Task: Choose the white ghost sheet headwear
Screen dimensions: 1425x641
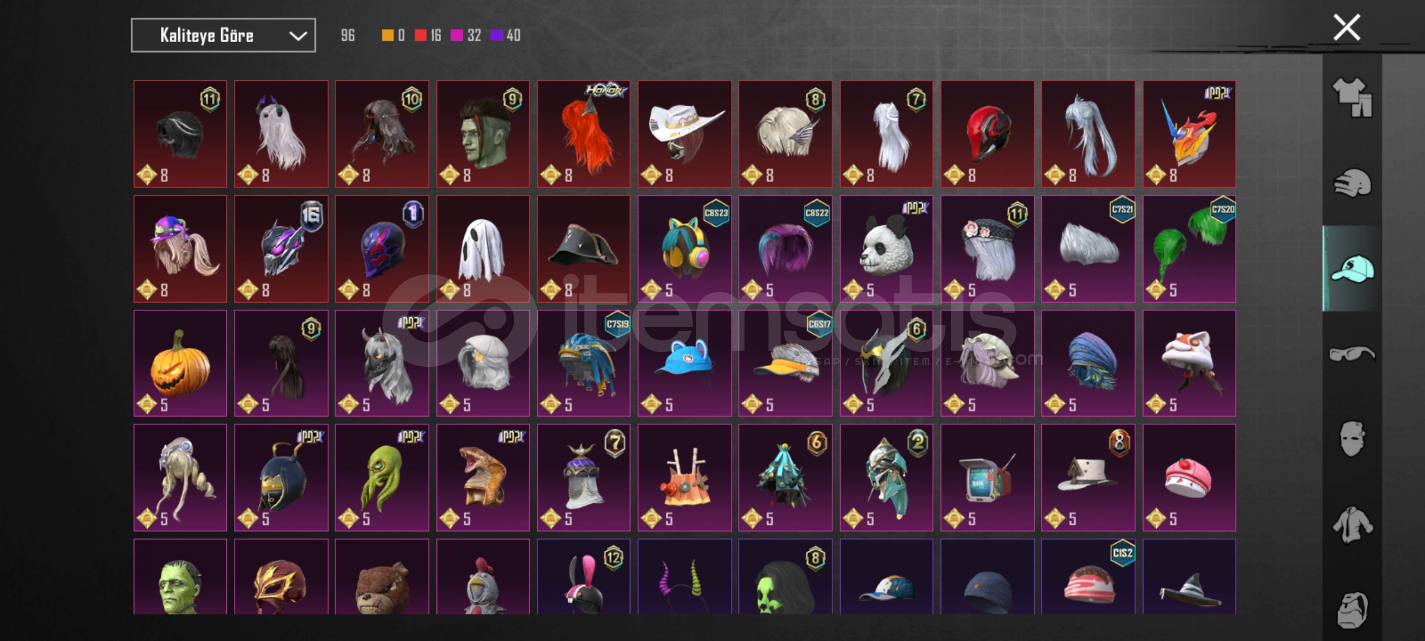Action: (x=483, y=249)
